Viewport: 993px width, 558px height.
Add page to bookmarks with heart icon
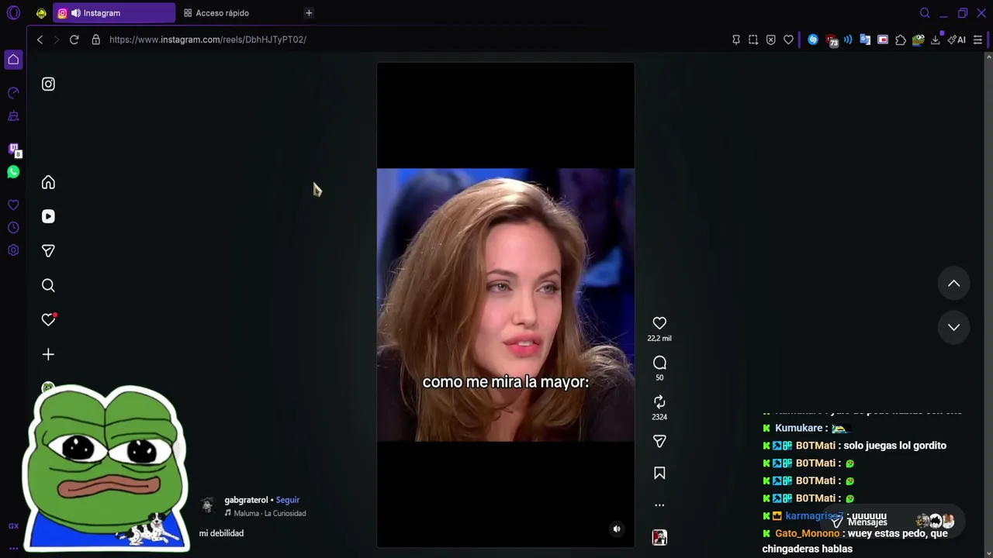point(788,40)
